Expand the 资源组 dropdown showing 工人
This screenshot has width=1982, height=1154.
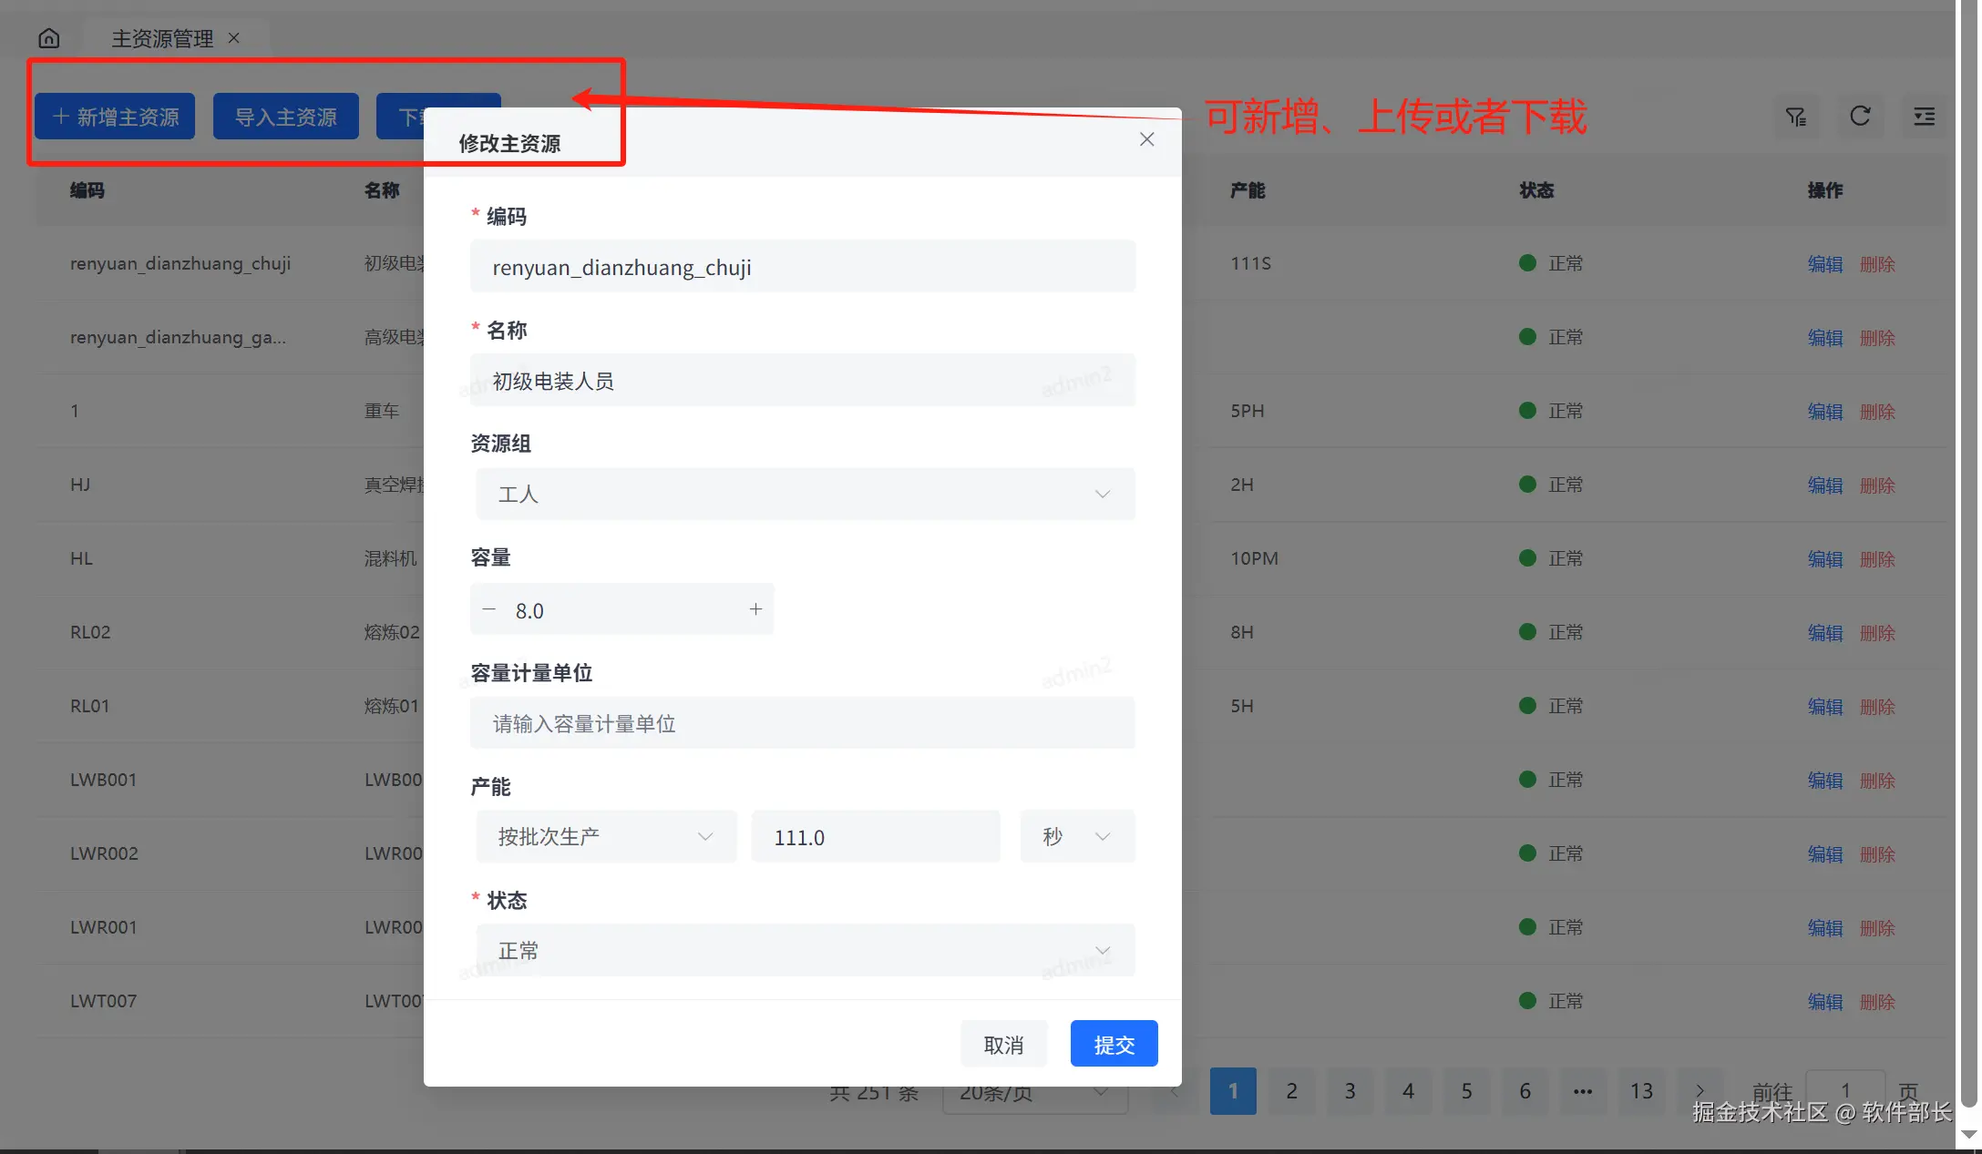pyautogui.click(x=805, y=494)
